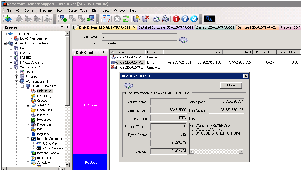The height and width of the screenshot is (170, 301).
Task: Expand the Remote Control node
Action: pos(28,153)
